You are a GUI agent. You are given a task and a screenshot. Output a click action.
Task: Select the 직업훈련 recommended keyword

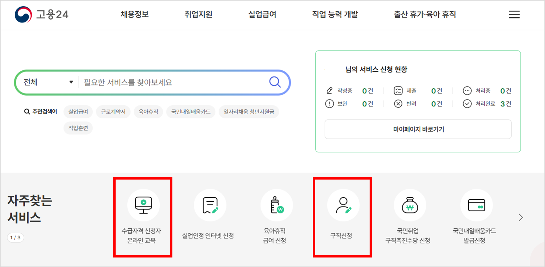78,128
